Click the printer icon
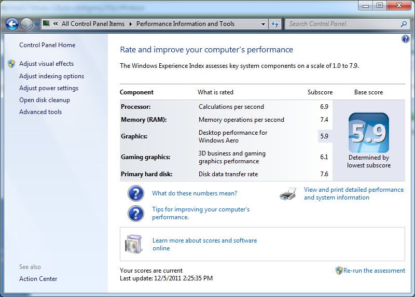The width and height of the screenshot is (415, 297). tap(288, 193)
